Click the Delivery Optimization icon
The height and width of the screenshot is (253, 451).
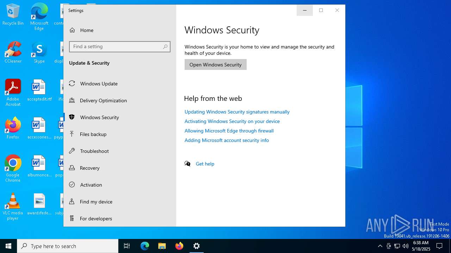point(72,100)
